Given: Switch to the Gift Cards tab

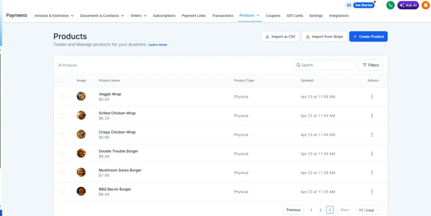Looking at the screenshot, I should coord(295,15).
